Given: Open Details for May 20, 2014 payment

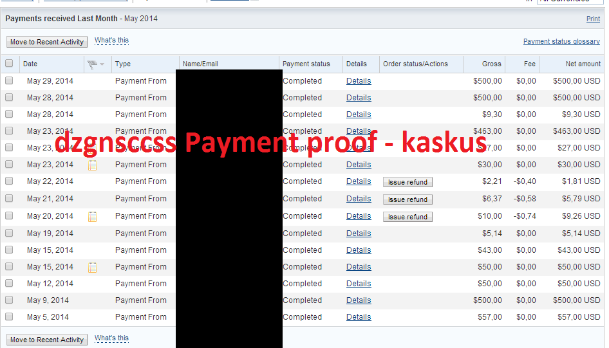Looking at the screenshot, I should [x=359, y=216].
